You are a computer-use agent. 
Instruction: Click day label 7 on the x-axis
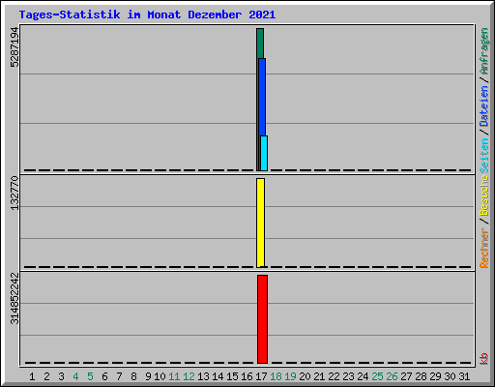[x=119, y=376]
